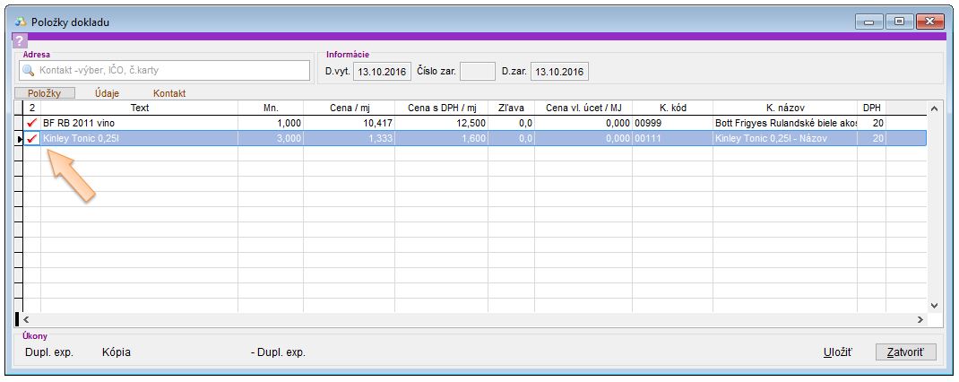This screenshot has width=959, height=382.
Task: Toggle red checkmark for BF RB 2011 vino
Action: click(x=33, y=123)
